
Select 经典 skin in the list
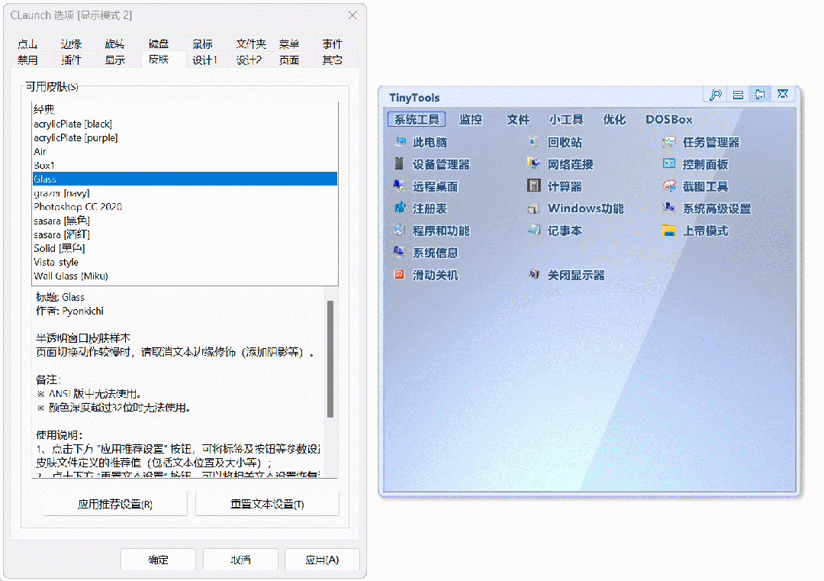185,109
